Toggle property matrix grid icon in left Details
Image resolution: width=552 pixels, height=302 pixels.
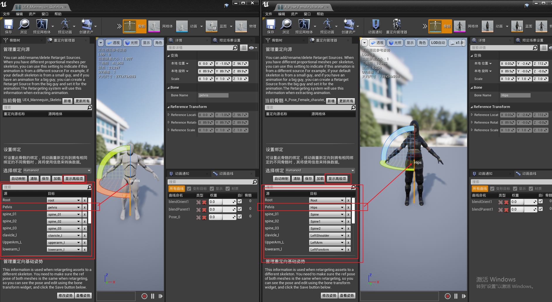(244, 48)
